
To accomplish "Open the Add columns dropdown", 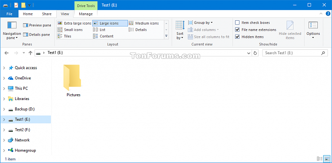I will click(204, 30).
